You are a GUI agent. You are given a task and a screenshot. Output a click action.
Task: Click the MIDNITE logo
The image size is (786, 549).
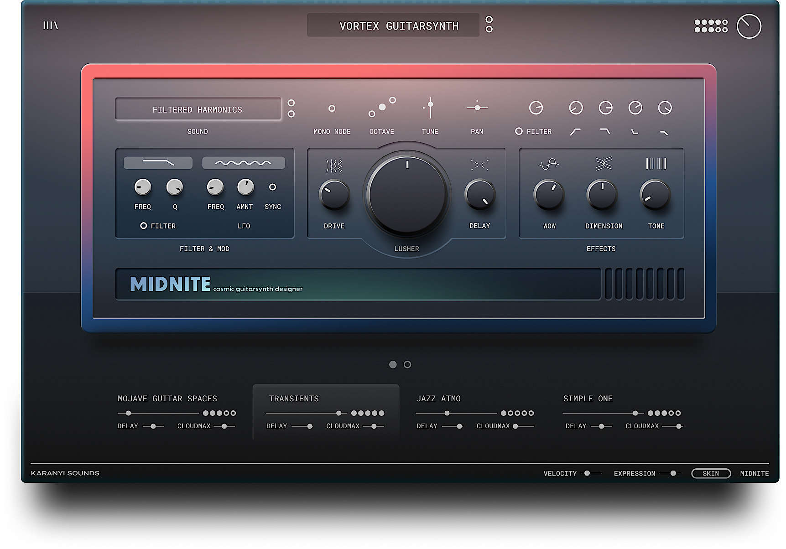click(x=170, y=284)
